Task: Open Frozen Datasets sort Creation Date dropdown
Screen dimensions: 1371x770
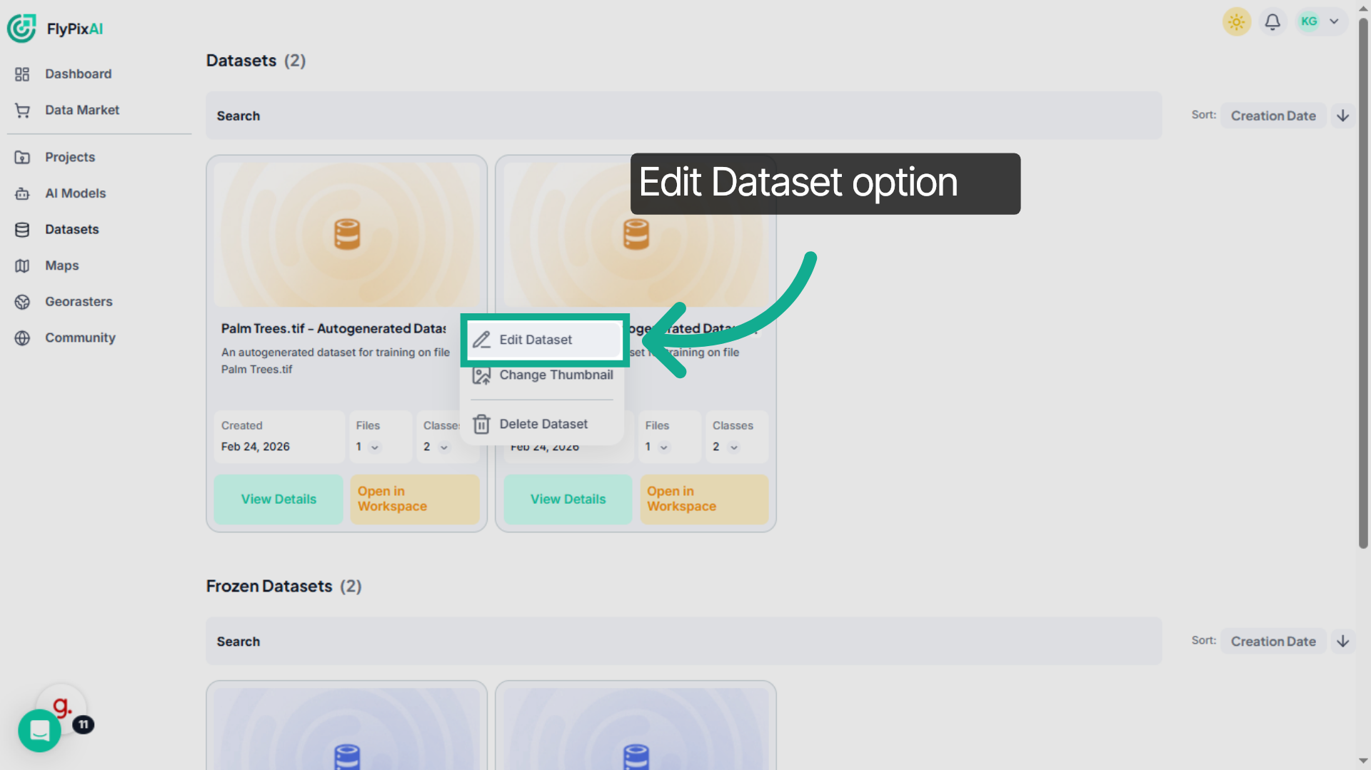Action: [1273, 642]
